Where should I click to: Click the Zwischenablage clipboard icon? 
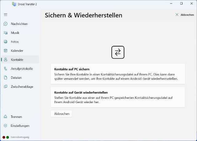tap(6, 87)
